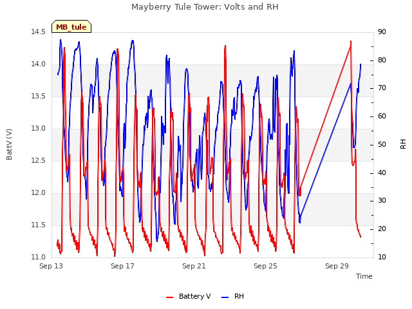This screenshot has height=309, width=412.
Task: Click the Sep 17 x-axis tick
Action: coord(122,266)
